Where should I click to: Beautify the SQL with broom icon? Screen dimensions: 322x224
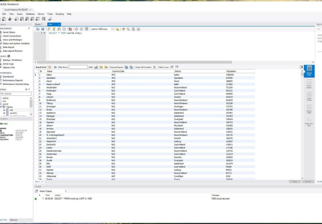(123, 29)
